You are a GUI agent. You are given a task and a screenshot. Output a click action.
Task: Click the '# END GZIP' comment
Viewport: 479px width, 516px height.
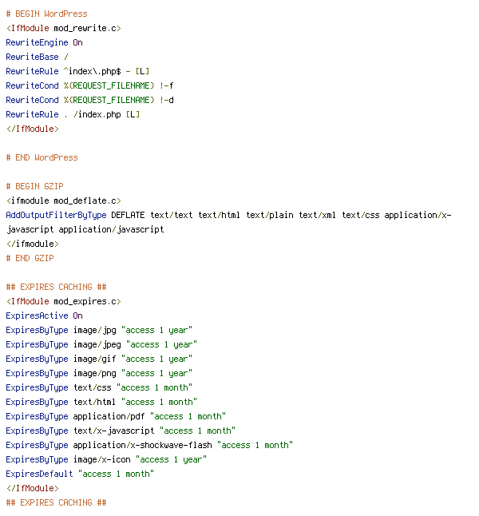(30, 258)
